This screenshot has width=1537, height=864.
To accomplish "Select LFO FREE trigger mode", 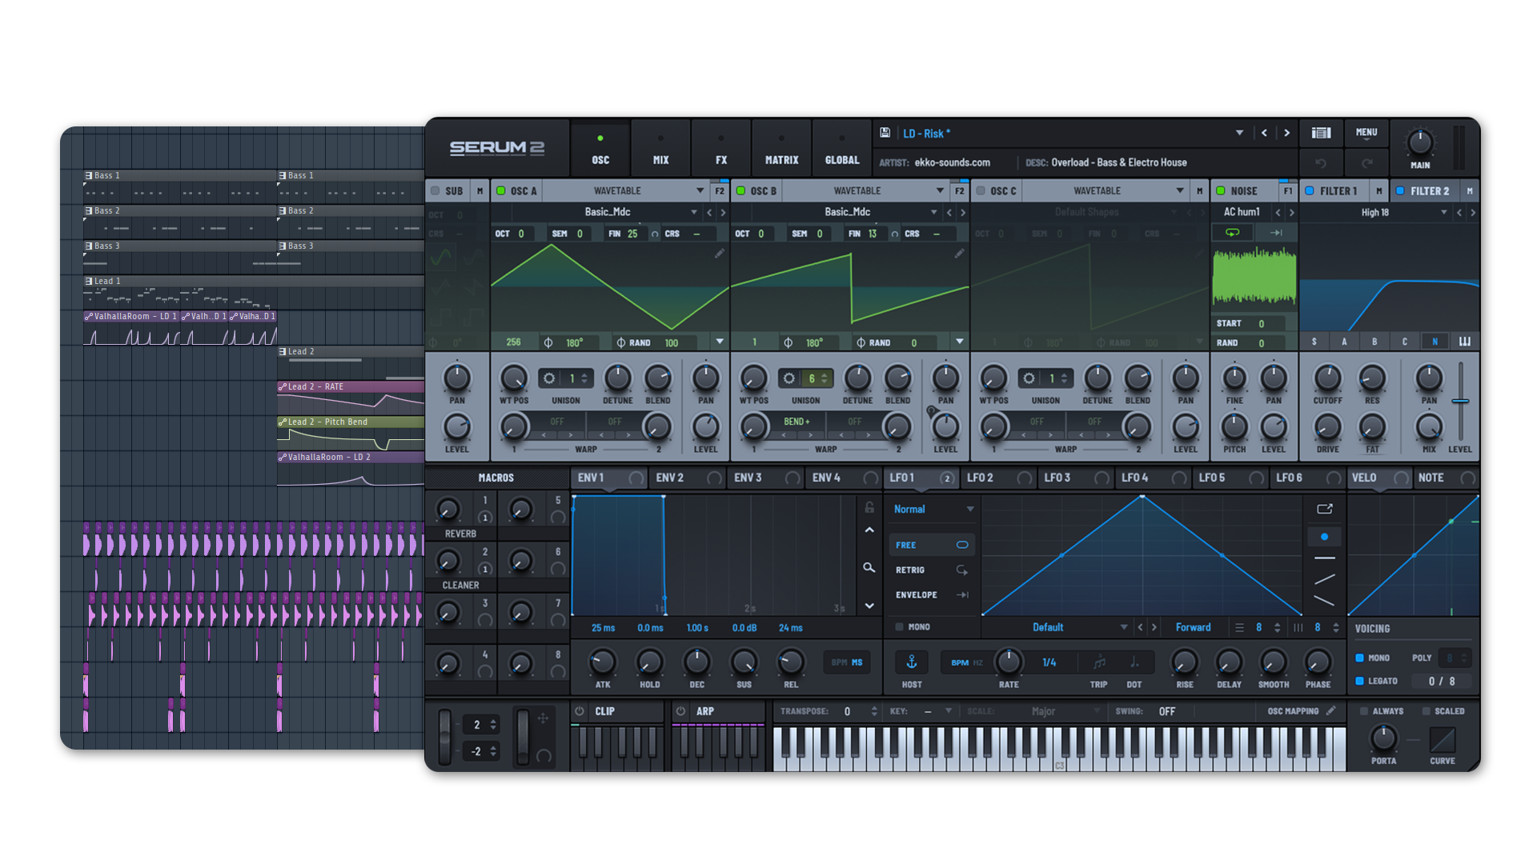I will tap(932, 545).
